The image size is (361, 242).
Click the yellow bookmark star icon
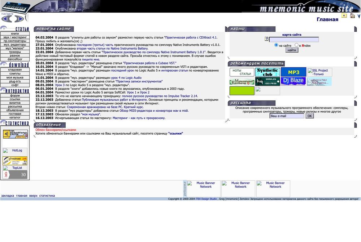[344, 15]
